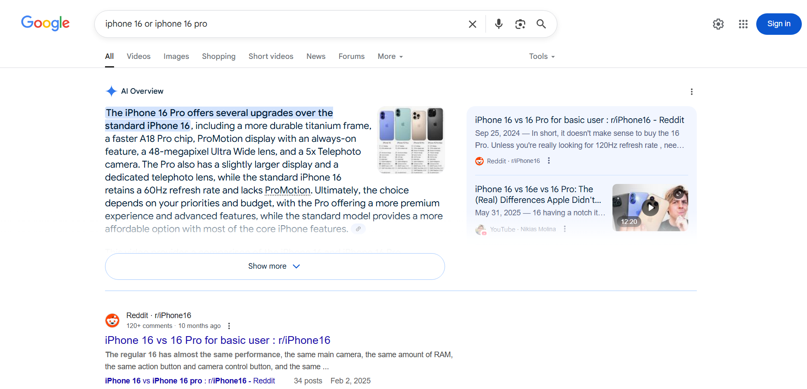
Task: Switch to Videos tab
Action: tap(139, 56)
